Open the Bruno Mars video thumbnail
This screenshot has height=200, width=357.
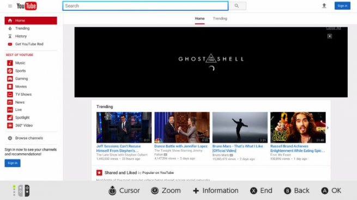(x=240, y=127)
